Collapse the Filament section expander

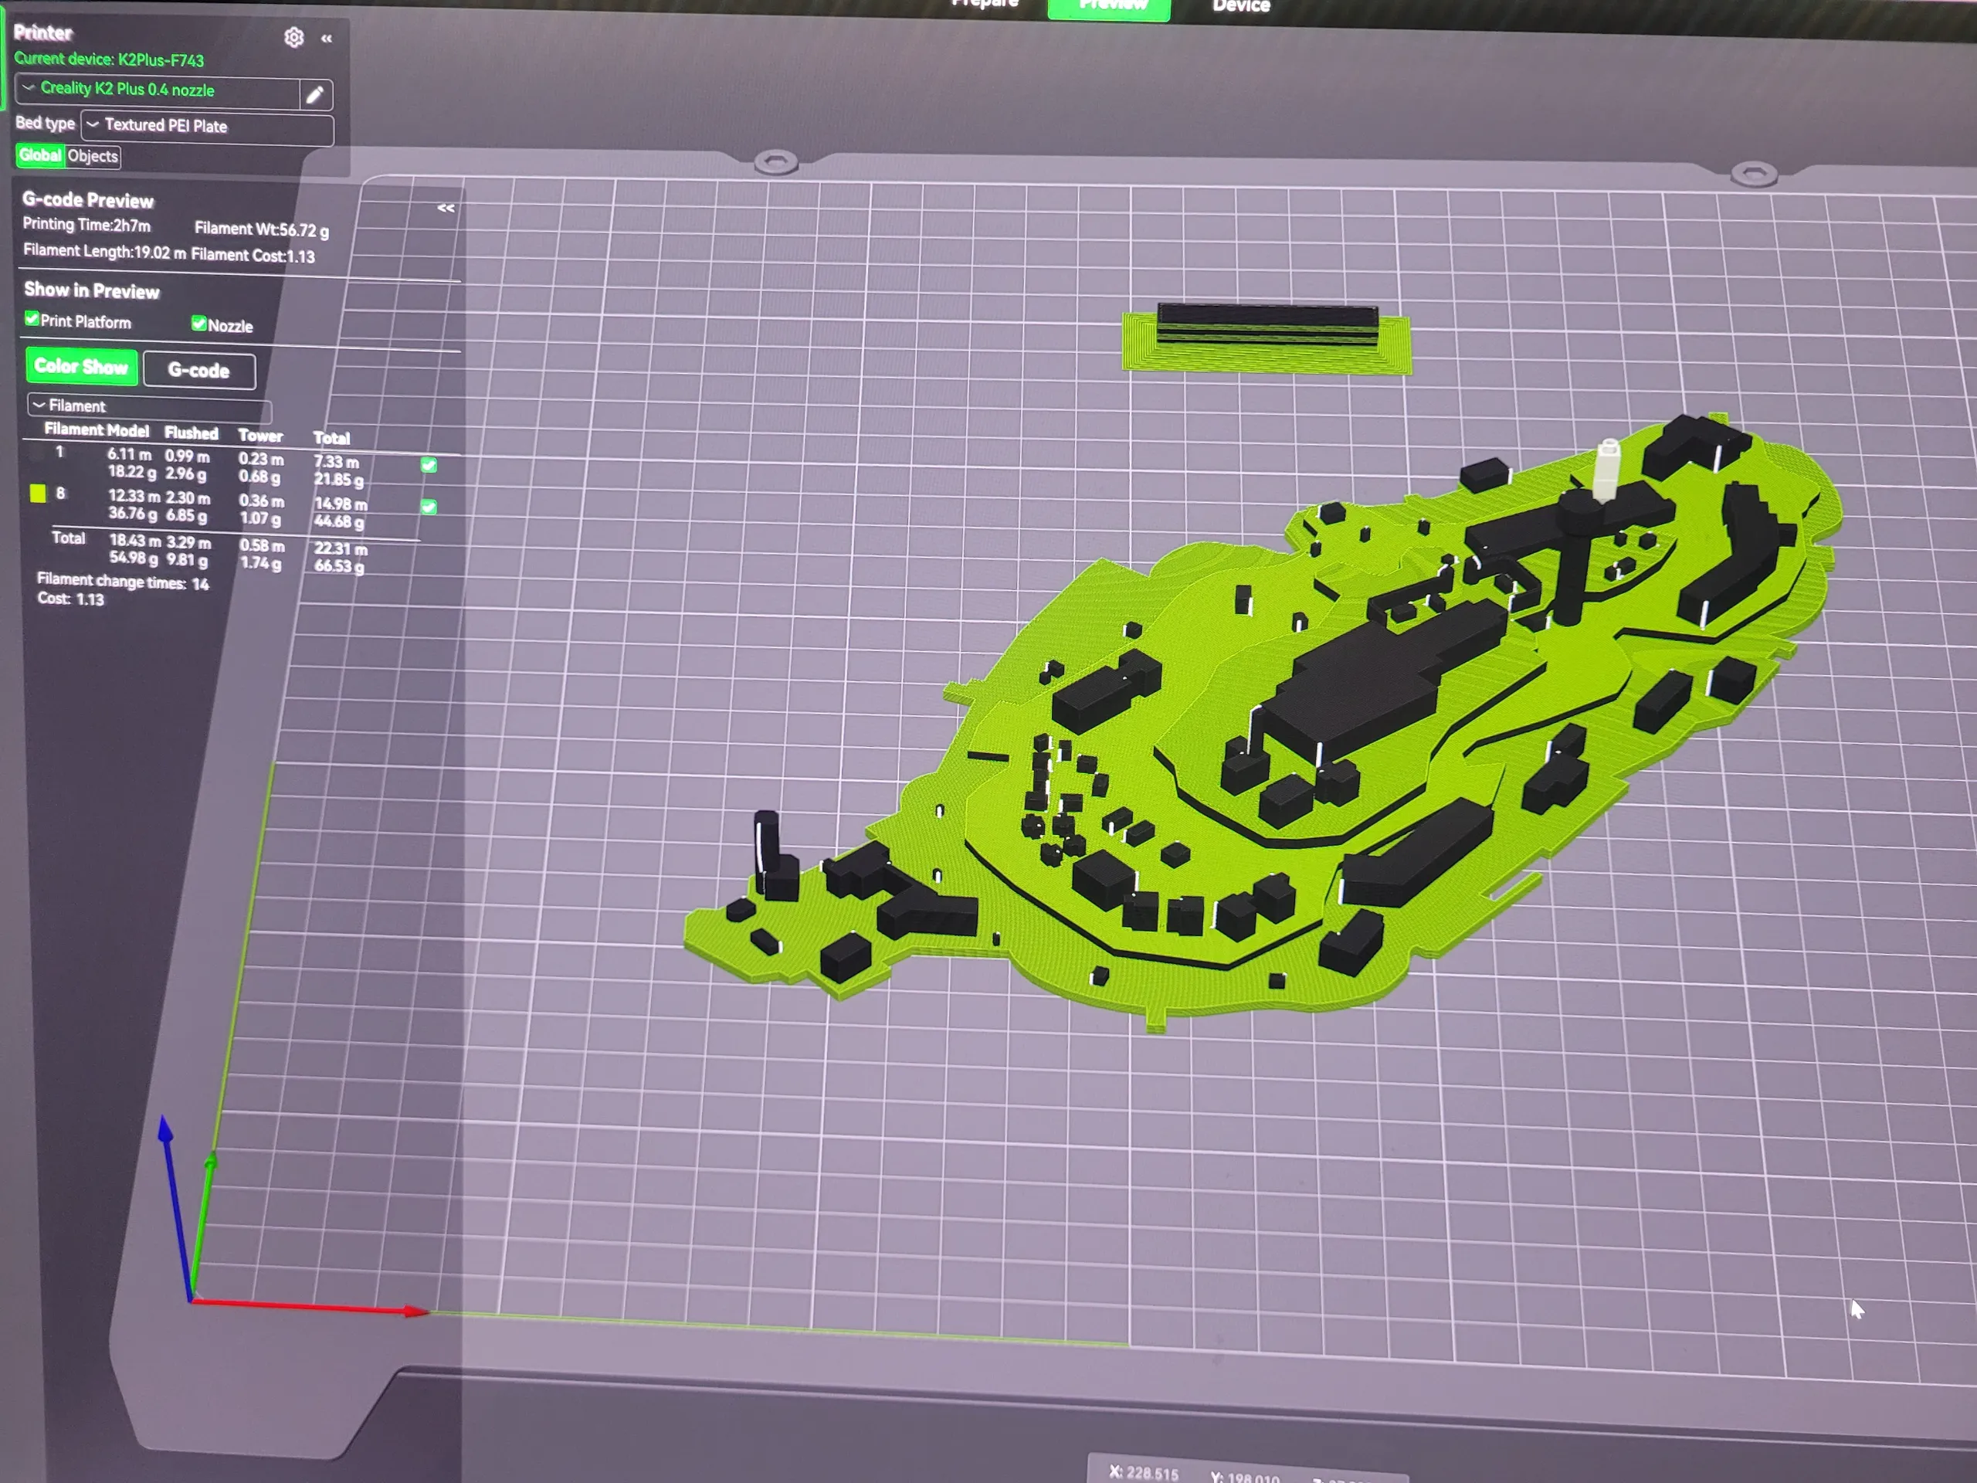click(x=40, y=406)
